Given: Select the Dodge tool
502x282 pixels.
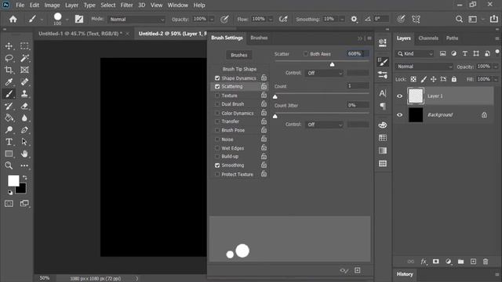Looking at the screenshot, I should pyautogui.click(x=9, y=130).
